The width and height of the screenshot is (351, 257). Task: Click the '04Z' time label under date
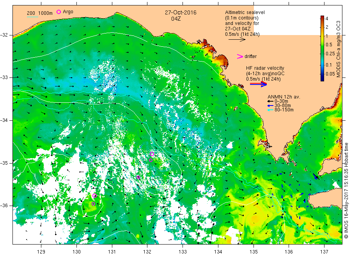click(176, 19)
